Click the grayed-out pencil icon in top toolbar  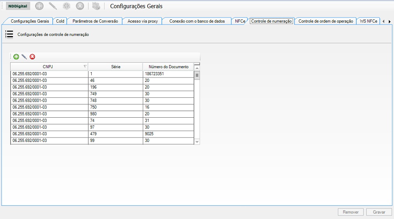tap(53, 6)
